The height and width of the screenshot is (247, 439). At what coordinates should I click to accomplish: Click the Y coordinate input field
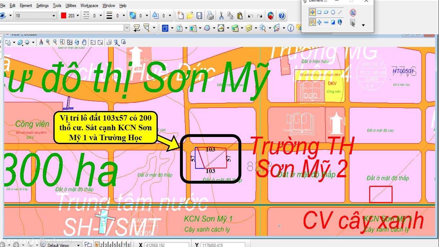[x=223, y=245]
